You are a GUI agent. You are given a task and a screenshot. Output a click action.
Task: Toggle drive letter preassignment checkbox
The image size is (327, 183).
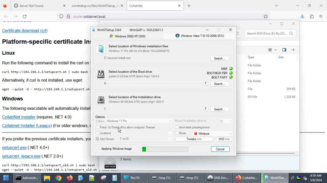177,127
